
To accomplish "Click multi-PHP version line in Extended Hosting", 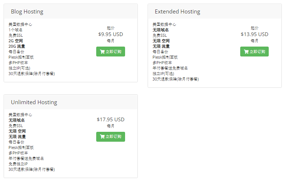I will pyautogui.click(x=162, y=63).
